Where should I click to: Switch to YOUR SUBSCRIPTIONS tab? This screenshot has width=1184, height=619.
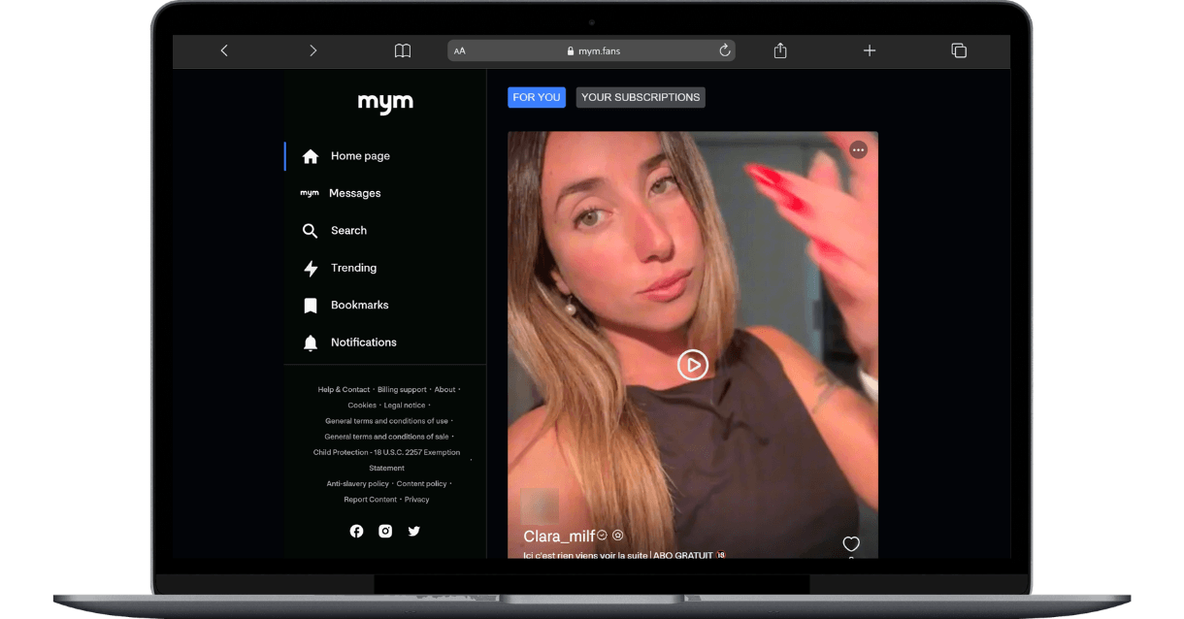(641, 97)
